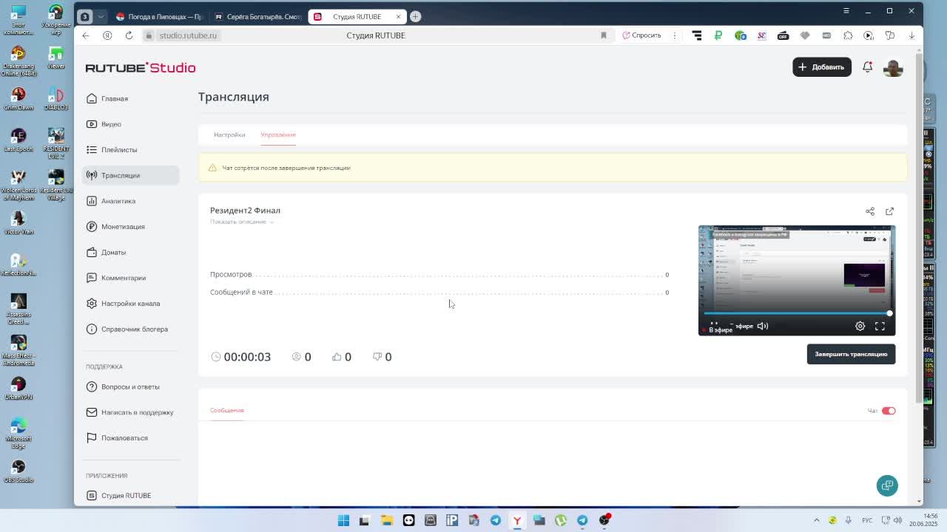Click the Спросить assistant button
The width and height of the screenshot is (947, 532).
tap(641, 35)
